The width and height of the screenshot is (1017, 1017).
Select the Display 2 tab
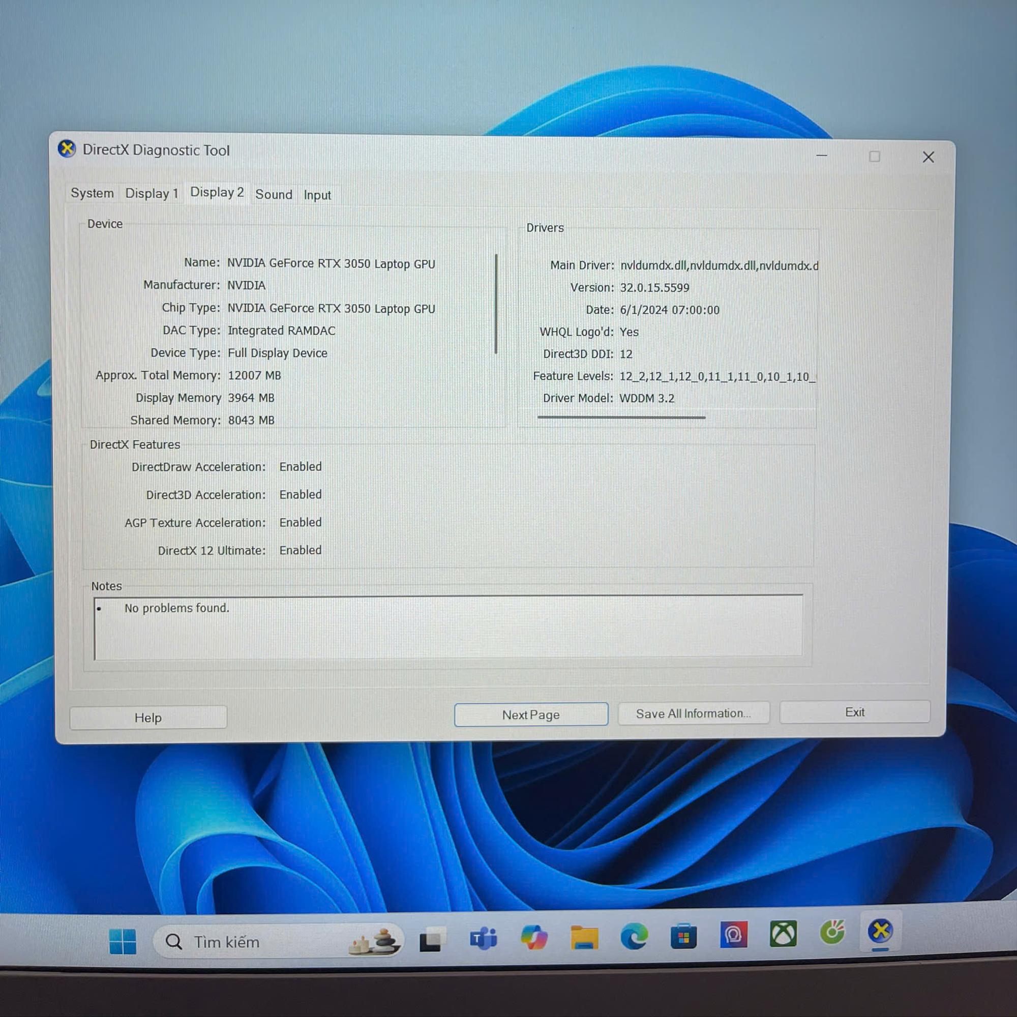click(217, 192)
